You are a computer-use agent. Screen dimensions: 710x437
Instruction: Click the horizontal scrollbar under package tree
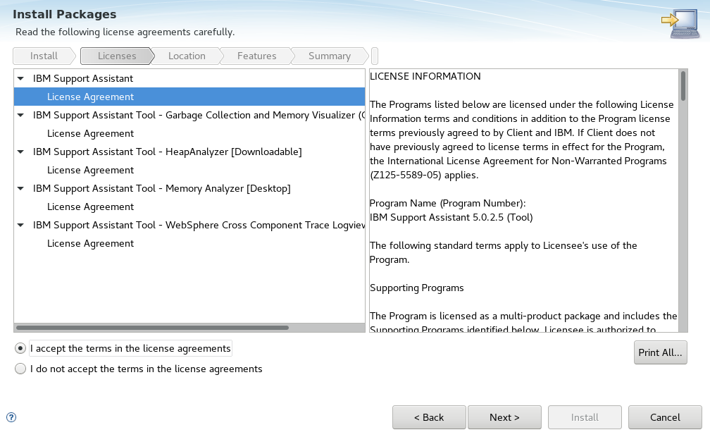point(152,327)
